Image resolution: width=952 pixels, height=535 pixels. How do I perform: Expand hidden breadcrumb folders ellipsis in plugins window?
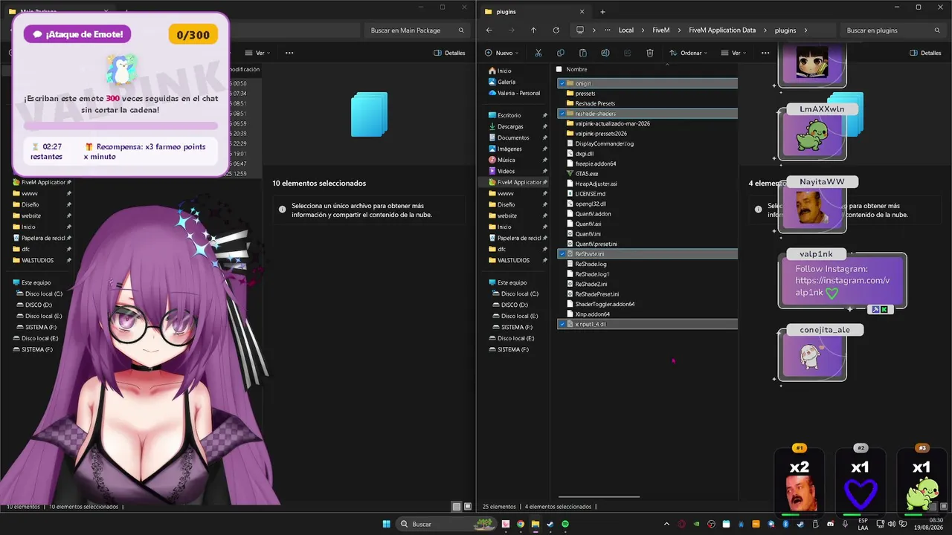[608, 30]
